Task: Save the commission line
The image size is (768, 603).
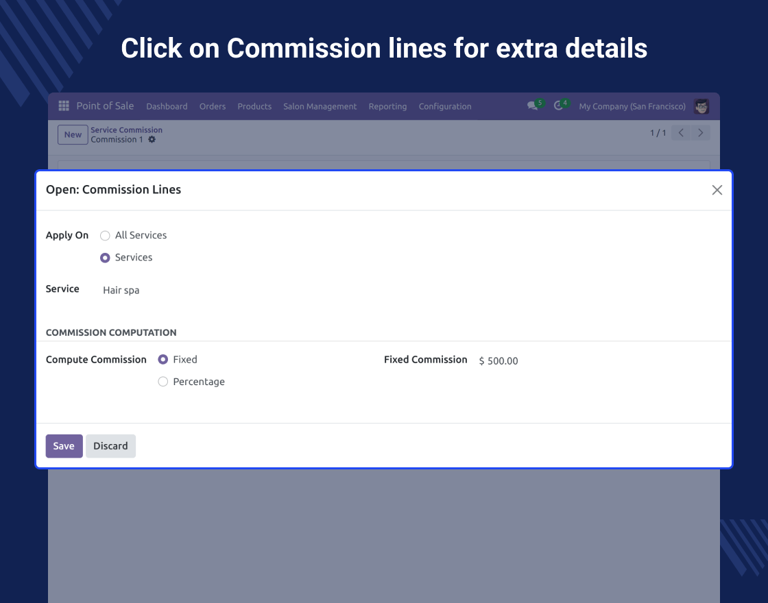Action: coord(64,446)
